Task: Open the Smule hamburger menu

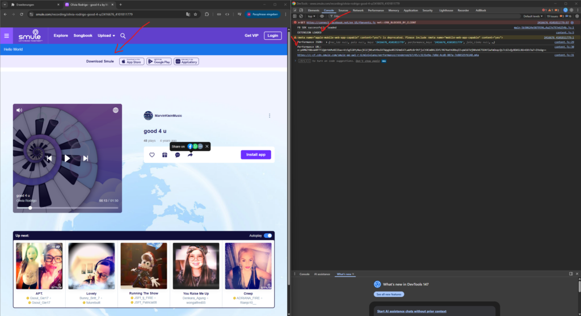Action: point(7,36)
